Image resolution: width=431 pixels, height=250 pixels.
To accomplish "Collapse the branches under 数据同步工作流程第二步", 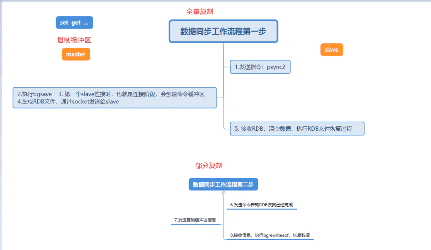I will pyautogui.click(x=223, y=192).
